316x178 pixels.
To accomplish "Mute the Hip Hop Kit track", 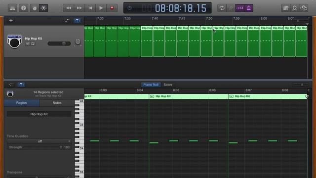I will click(28, 44).
